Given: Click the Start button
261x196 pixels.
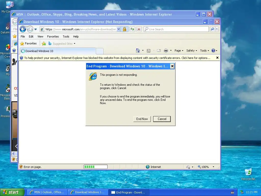Looking at the screenshot, I should 12,192.
